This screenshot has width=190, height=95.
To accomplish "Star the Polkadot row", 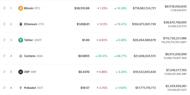I will (x=4, y=88).
